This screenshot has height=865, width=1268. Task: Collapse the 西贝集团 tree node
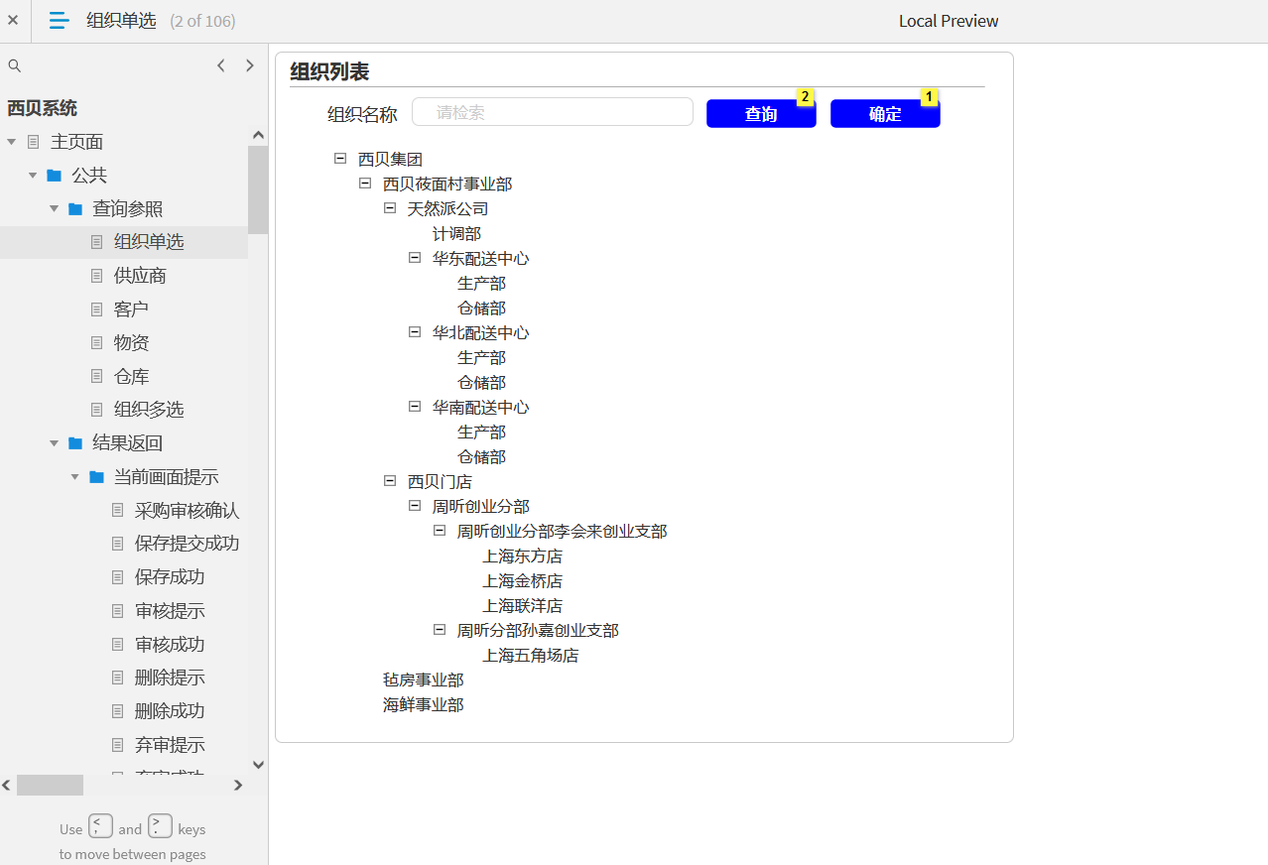tap(340, 159)
